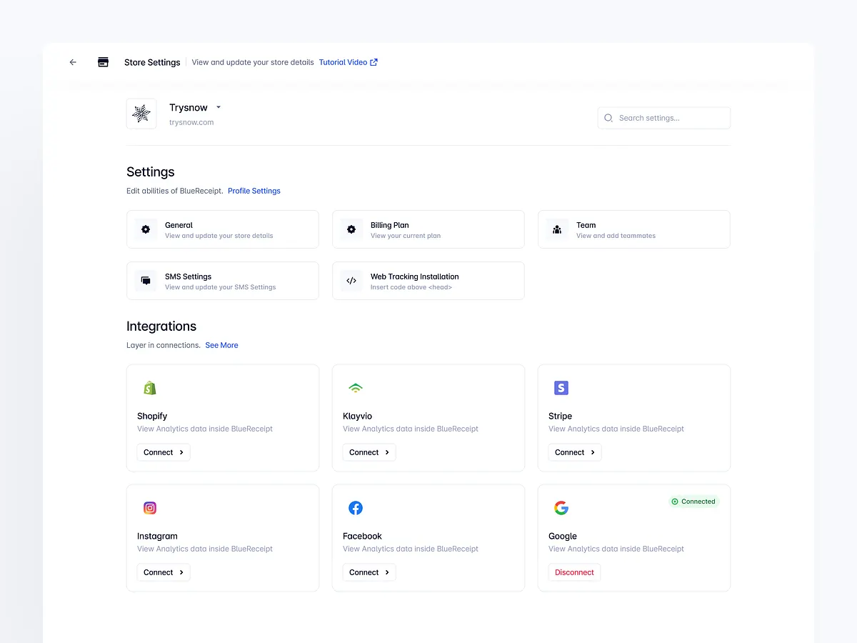Viewport: 857px width, 643px height.
Task: Click the store icon beside Store Settings
Action: point(103,62)
